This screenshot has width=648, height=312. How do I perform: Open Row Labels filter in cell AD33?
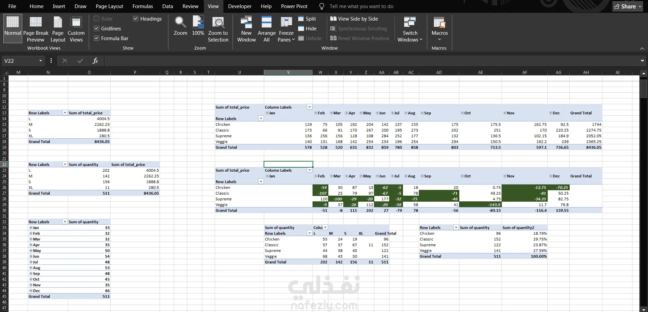(x=456, y=228)
